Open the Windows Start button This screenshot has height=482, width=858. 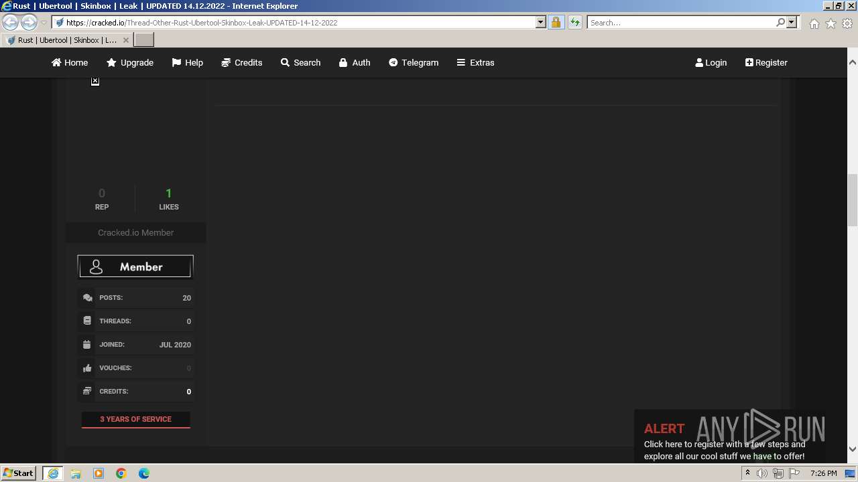click(19, 473)
